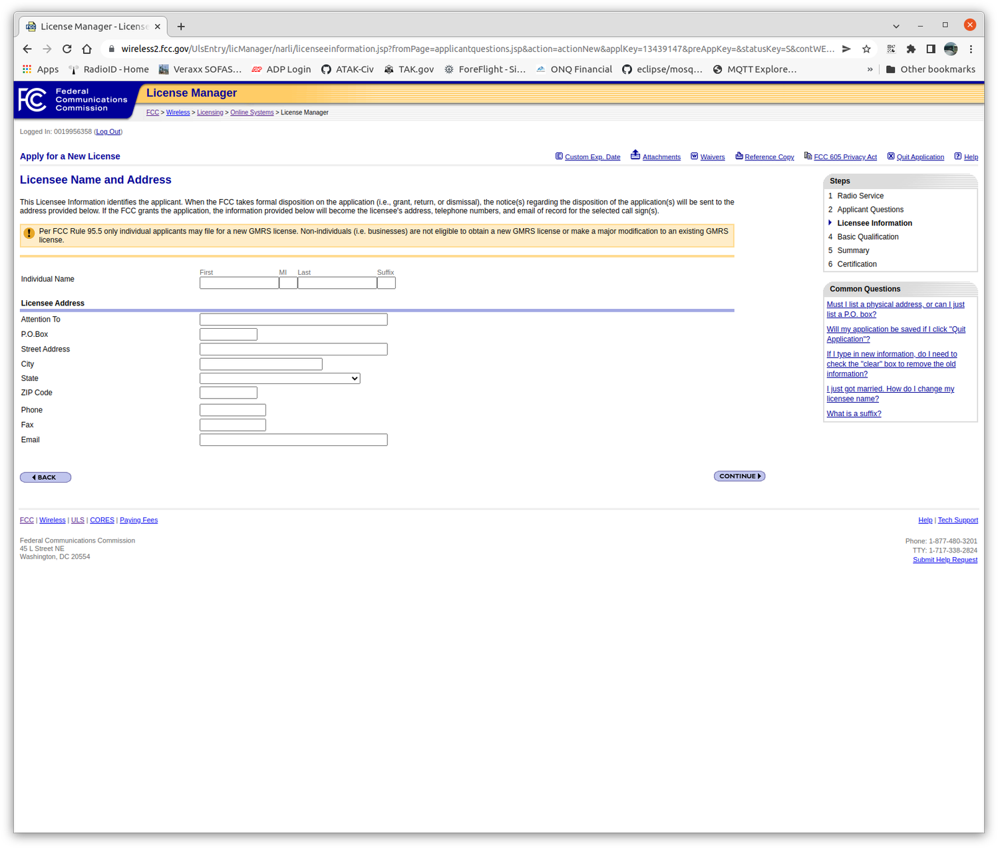
Task: Follow the Licensing breadcrumb link
Action: click(x=210, y=112)
